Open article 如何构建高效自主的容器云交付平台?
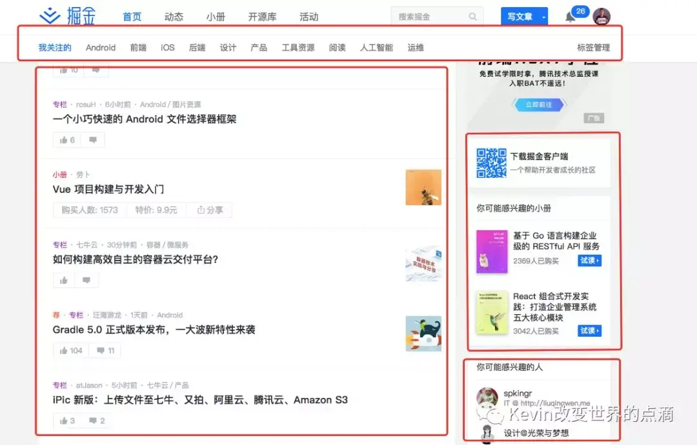This screenshot has height=445, width=697. (x=136, y=259)
